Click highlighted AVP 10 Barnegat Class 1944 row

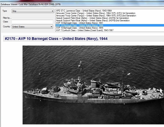(110, 25)
